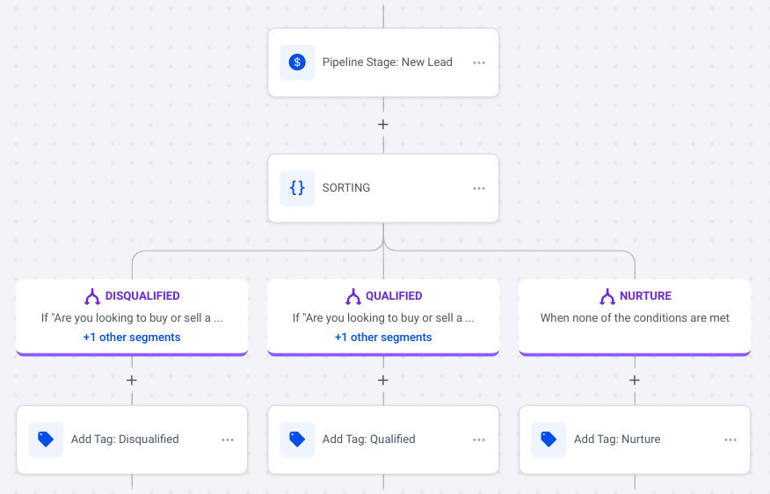Open three-dot menu on Add Tag: Disqualified

point(228,440)
